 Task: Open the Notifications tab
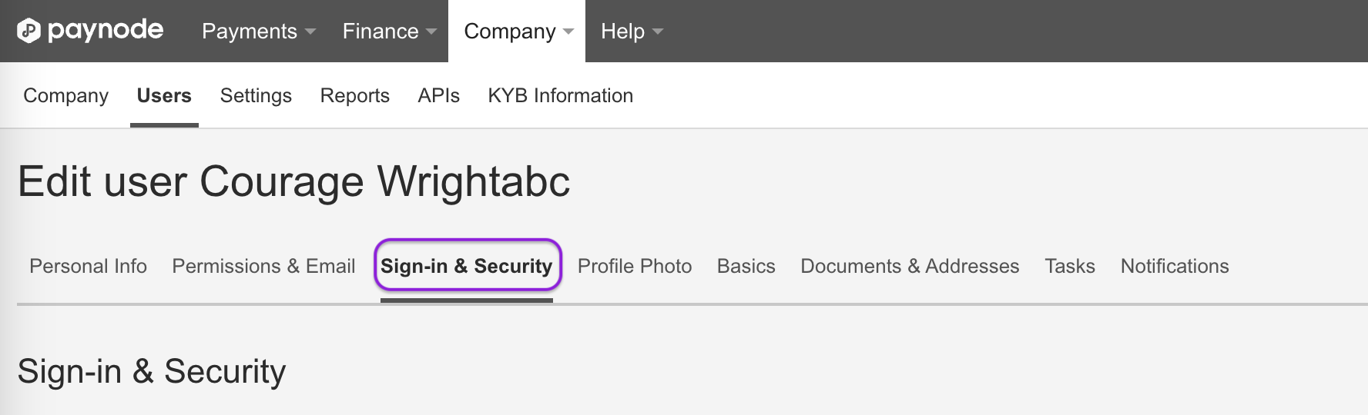(x=1175, y=266)
